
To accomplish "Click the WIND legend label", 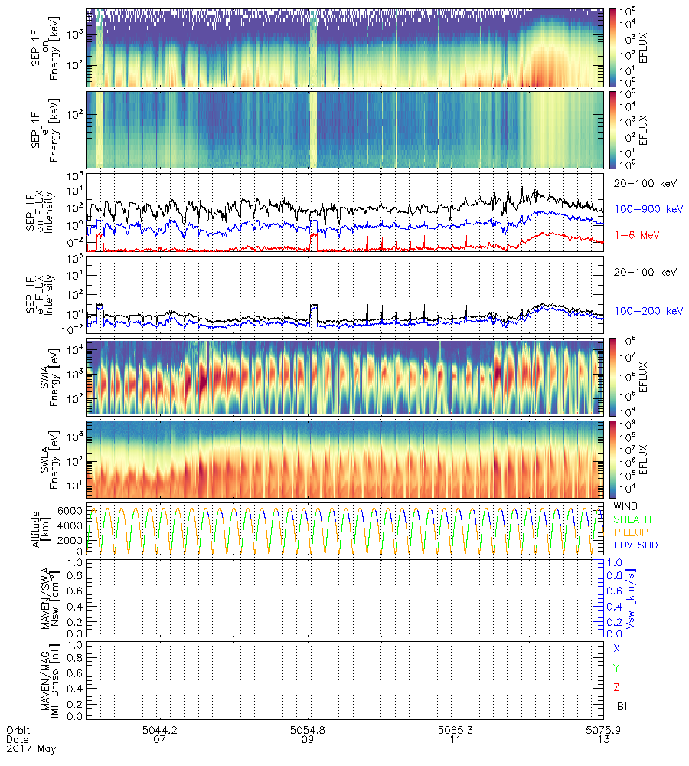I will coord(625,507).
